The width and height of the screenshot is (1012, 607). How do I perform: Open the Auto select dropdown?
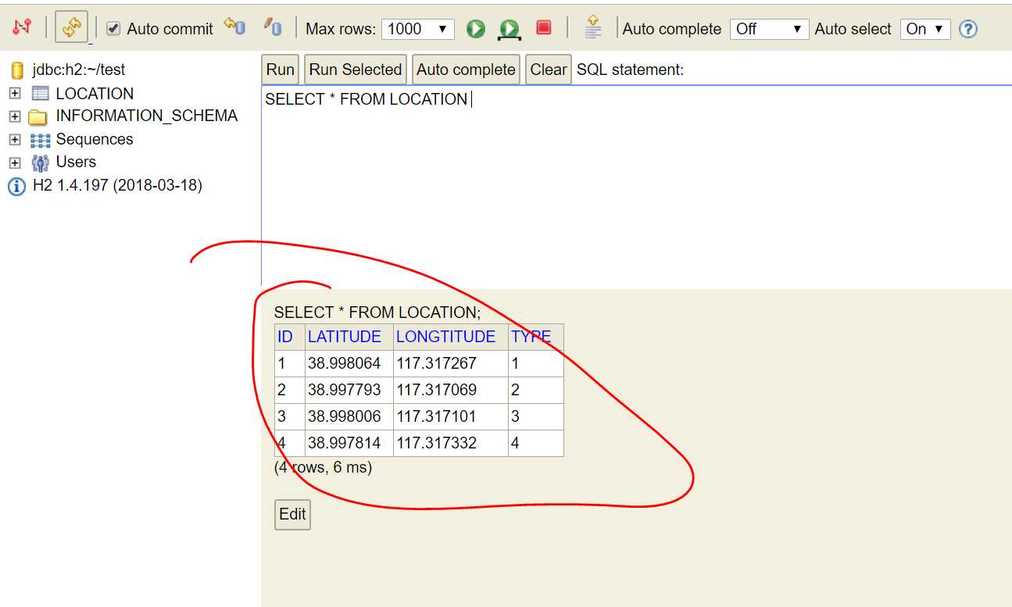tap(925, 29)
